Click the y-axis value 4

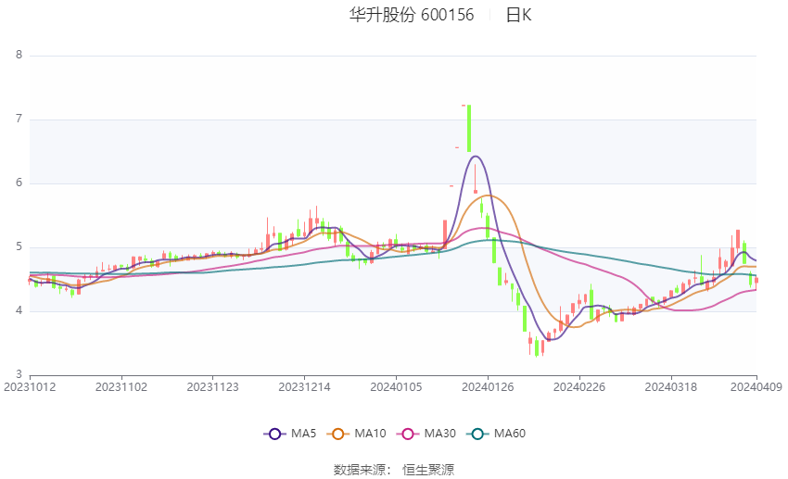pyautogui.click(x=19, y=310)
